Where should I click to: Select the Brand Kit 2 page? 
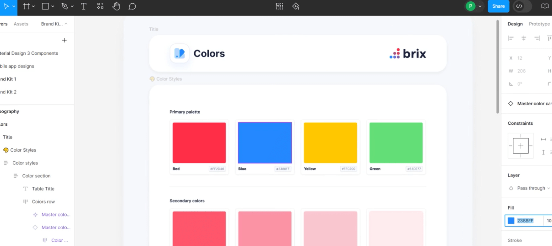pyautogui.click(x=8, y=92)
